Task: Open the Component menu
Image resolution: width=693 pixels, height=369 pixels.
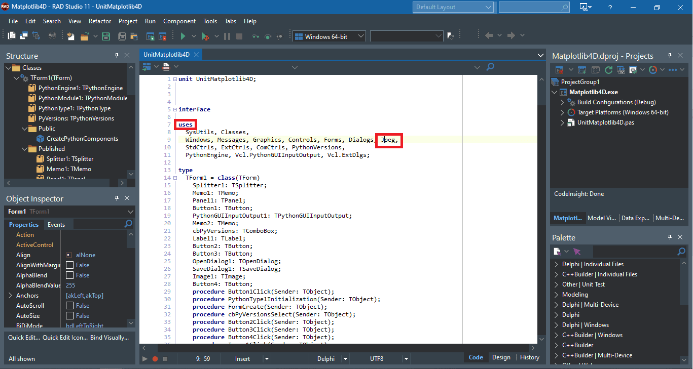Action: point(179,21)
